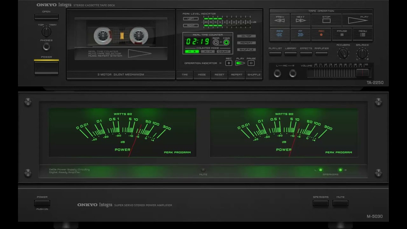407x229 pixels.
Task: Click the right MIC jack
Action: click(293, 73)
